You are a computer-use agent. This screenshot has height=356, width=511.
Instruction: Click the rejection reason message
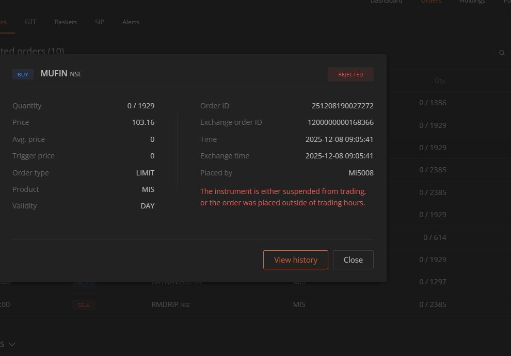[283, 197]
